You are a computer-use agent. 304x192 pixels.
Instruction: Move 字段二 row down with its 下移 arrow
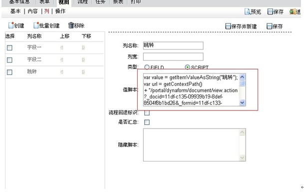point(83,60)
